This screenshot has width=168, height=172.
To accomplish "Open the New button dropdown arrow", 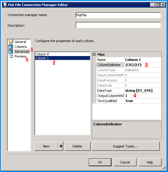I will (61, 146).
